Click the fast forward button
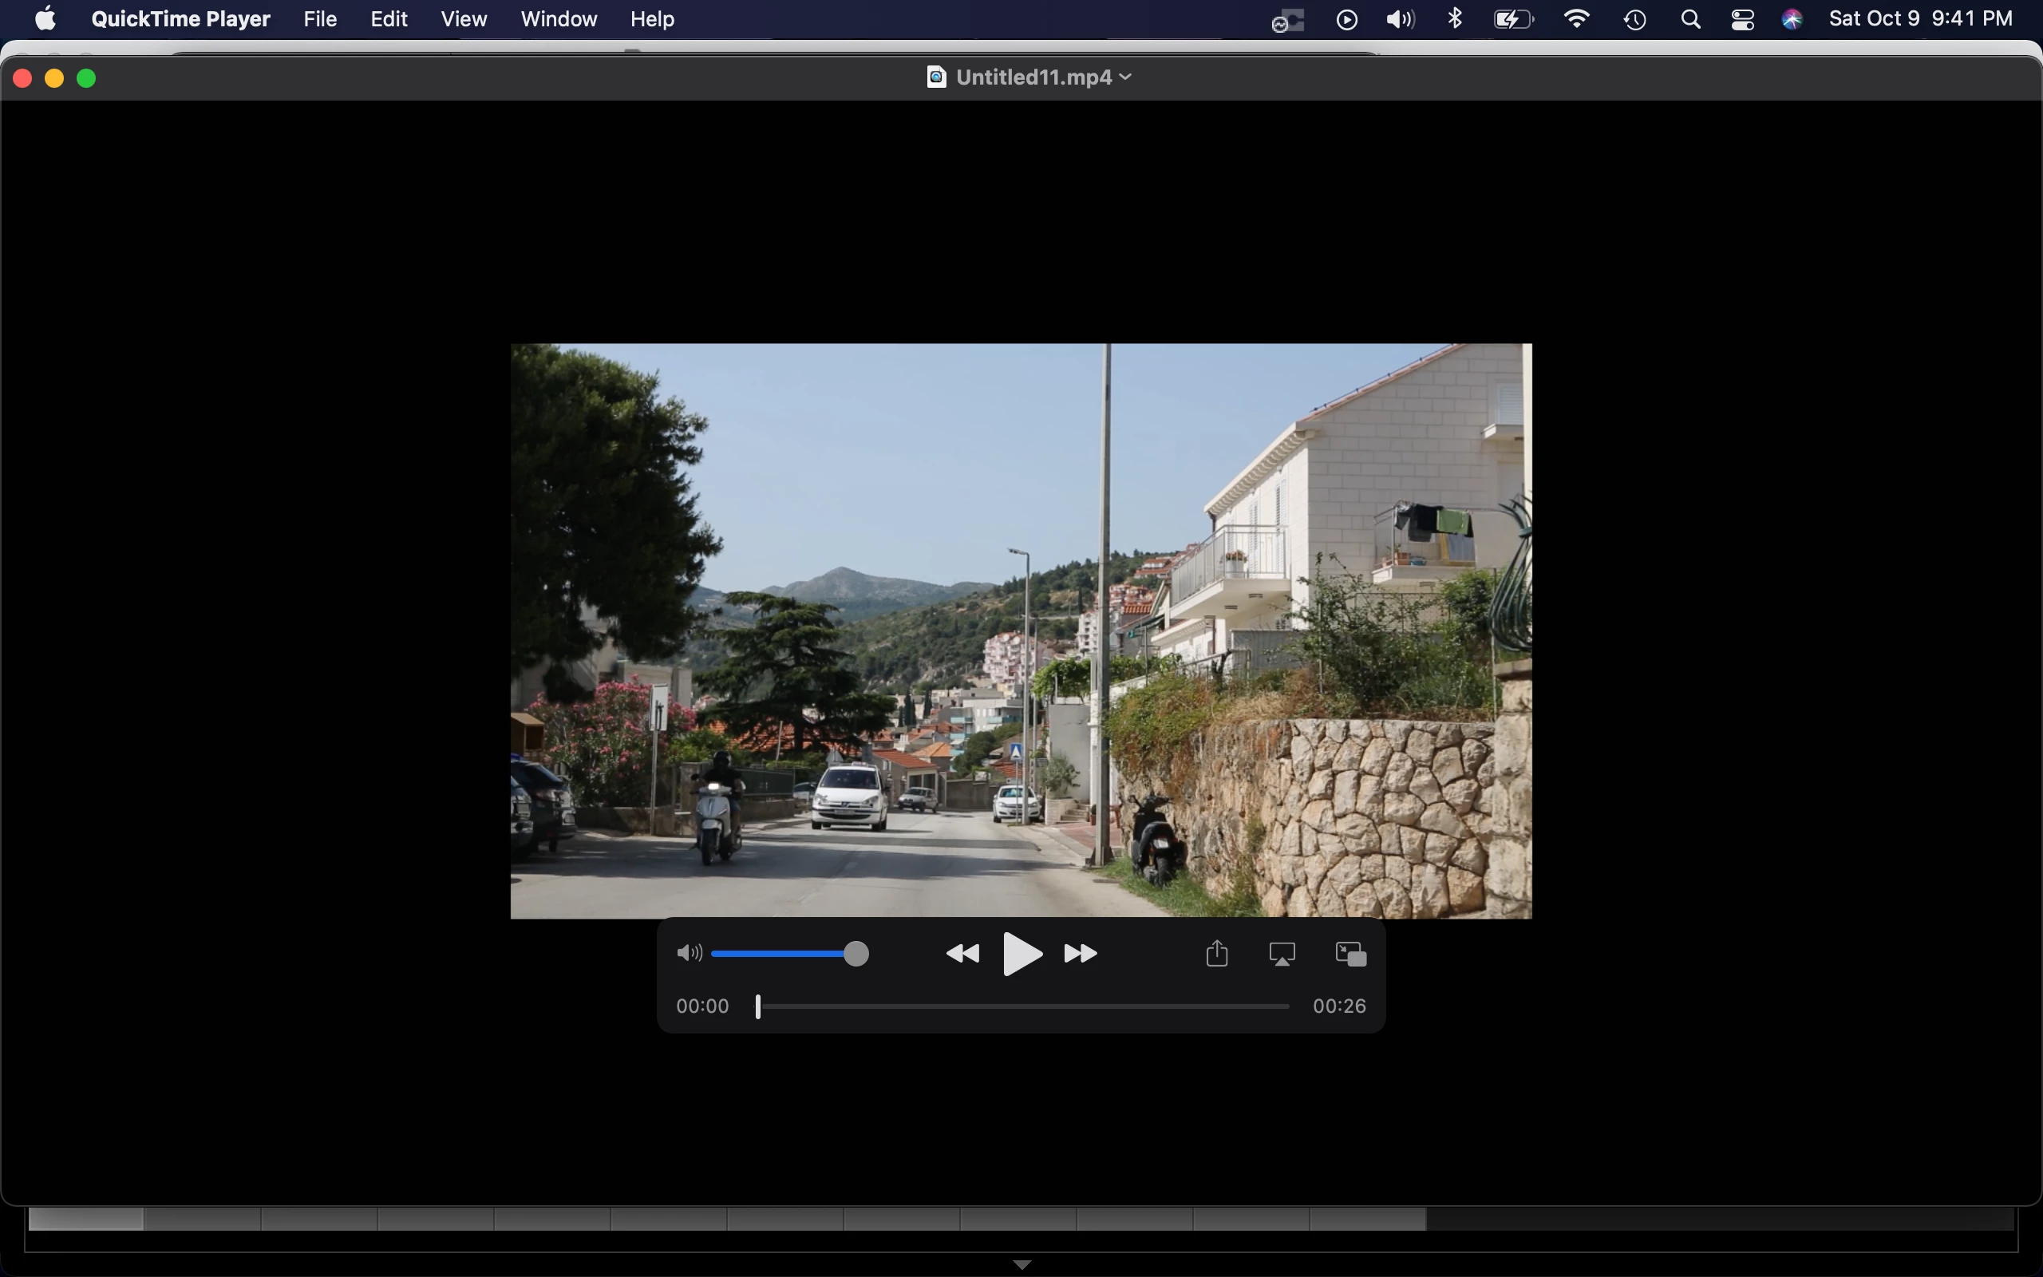 [1081, 955]
